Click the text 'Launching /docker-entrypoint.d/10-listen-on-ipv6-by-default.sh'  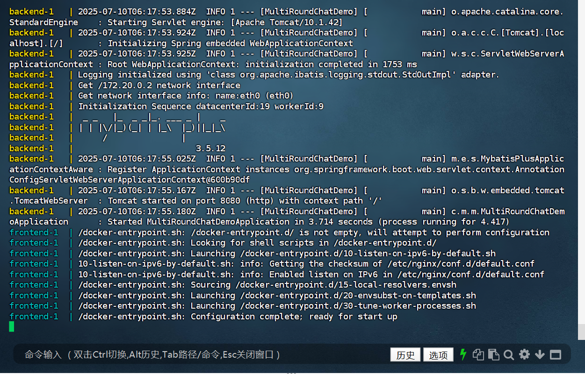click(343, 254)
